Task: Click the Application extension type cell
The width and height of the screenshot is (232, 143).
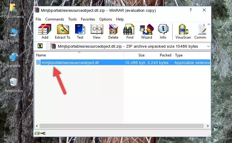Action: point(192,63)
